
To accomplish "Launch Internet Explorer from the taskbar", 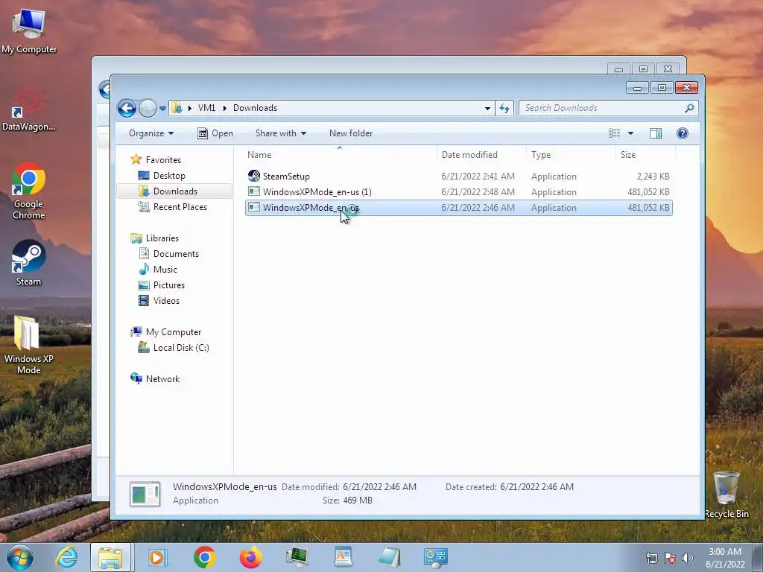I will tap(66, 557).
